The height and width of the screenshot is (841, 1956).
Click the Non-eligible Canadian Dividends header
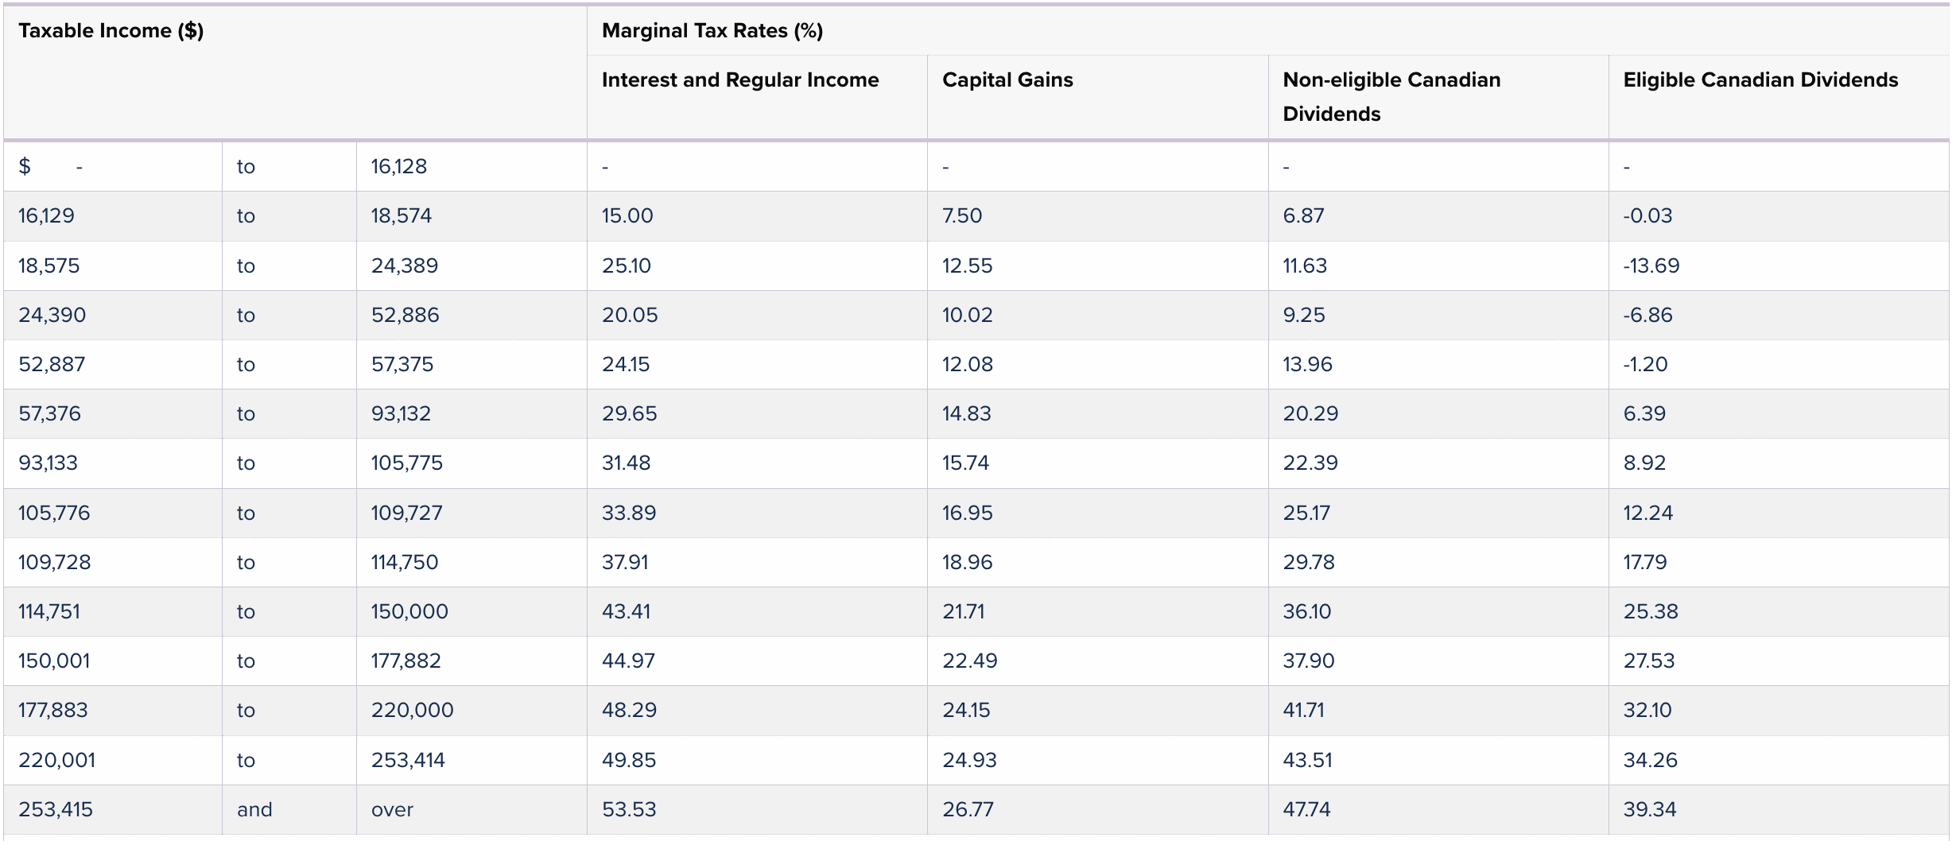point(1391,96)
